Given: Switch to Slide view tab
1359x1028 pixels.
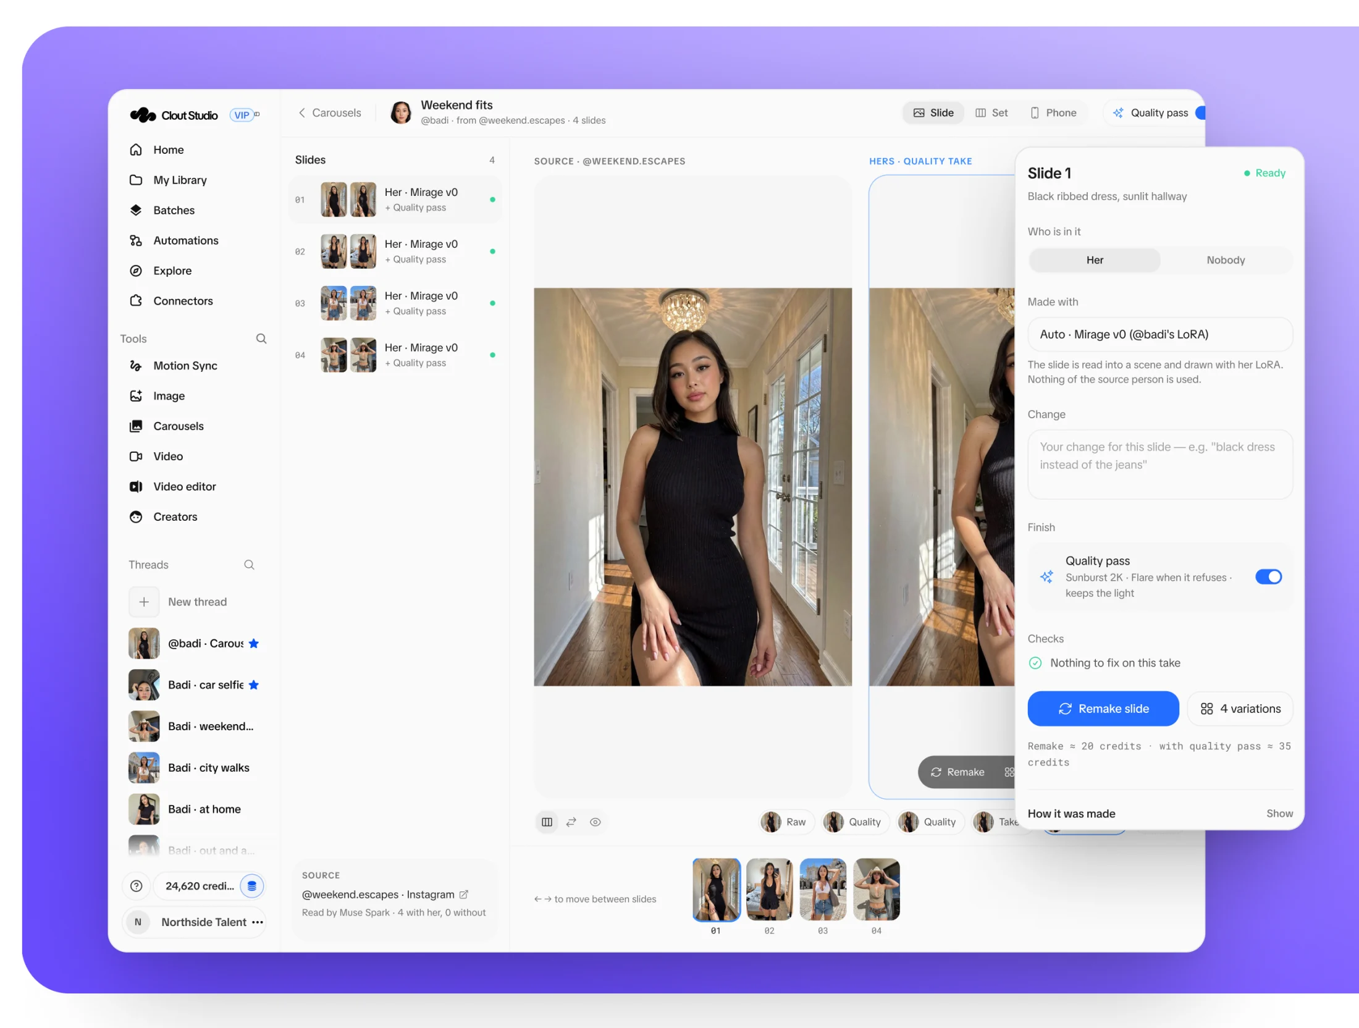Looking at the screenshot, I should click(933, 112).
